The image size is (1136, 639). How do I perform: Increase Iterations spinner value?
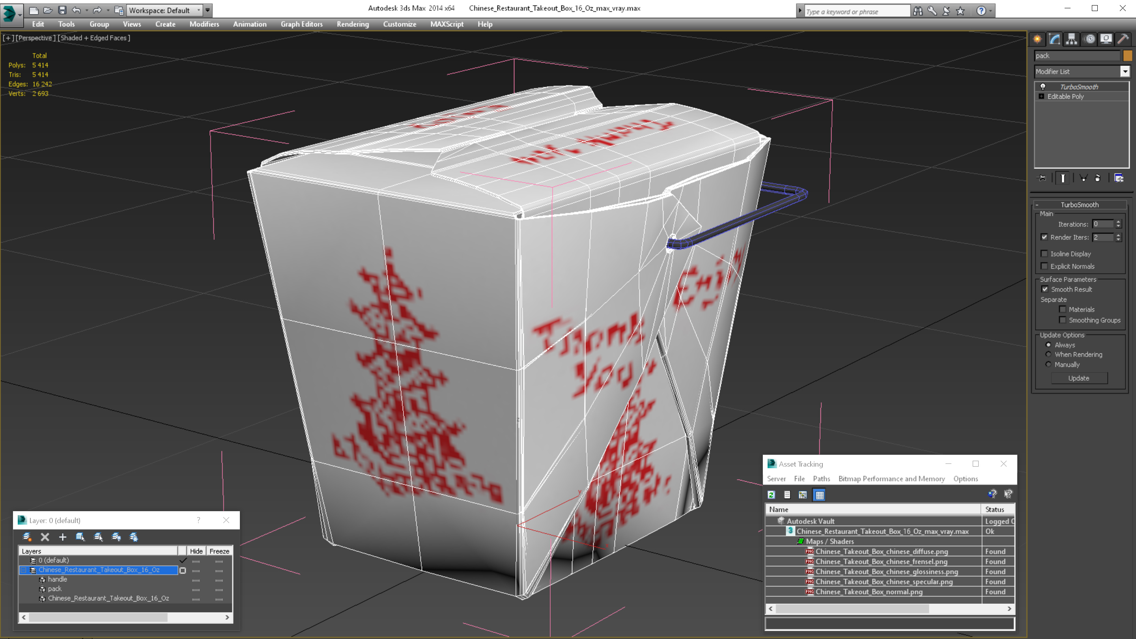pyautogui.click(x=1118, y=222)
